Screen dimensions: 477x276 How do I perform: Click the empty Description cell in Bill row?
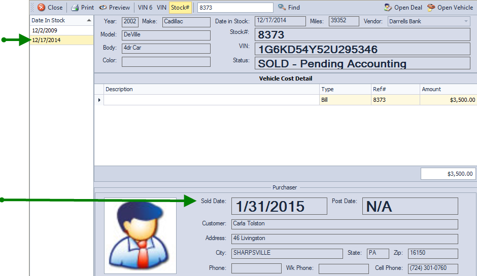212,100
